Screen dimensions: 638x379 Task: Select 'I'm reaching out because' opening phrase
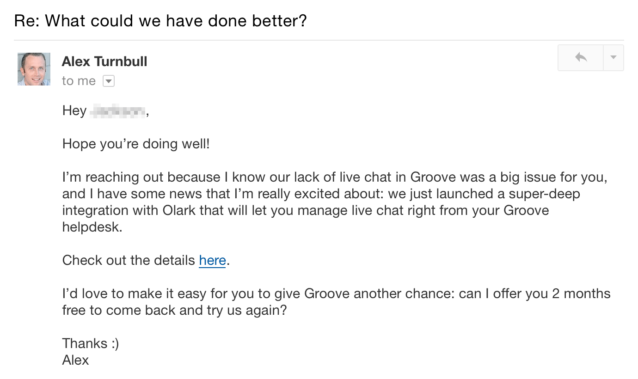[x=141, y=177]
